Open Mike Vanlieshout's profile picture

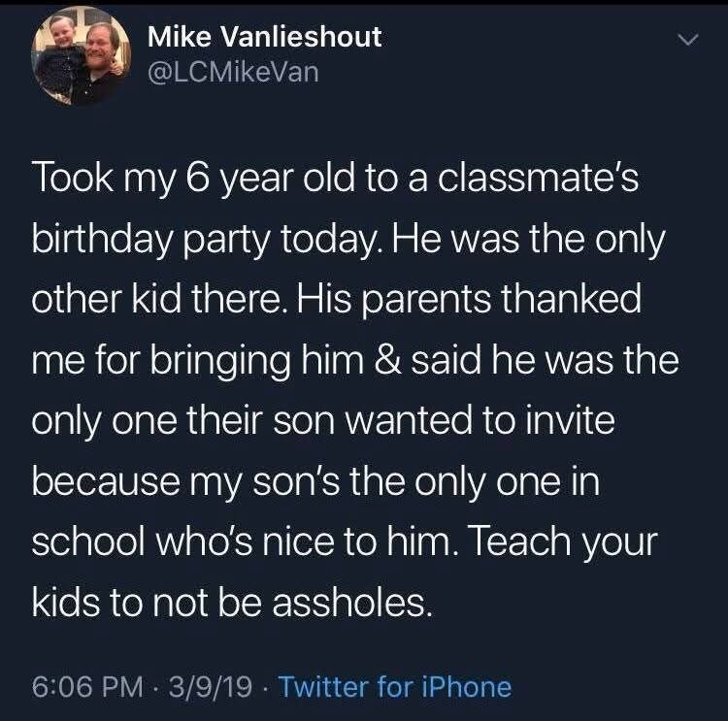coord(81,55)
